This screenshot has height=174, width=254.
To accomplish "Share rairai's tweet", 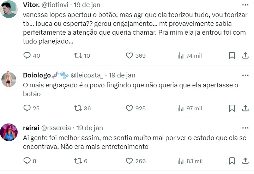I will 246,161.
